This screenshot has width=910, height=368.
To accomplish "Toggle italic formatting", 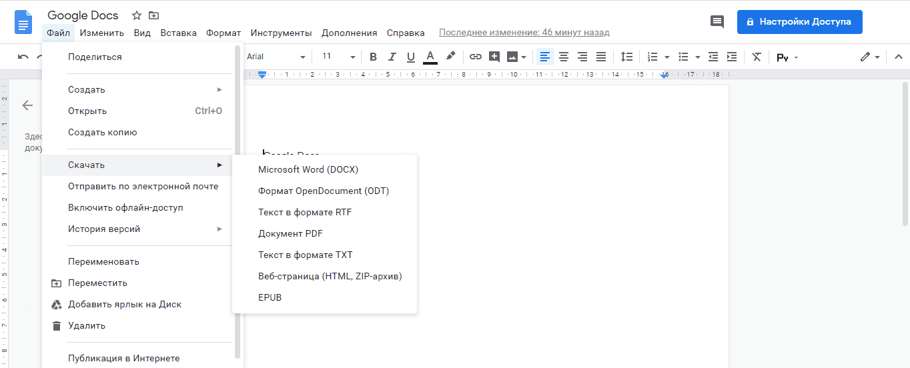I will coord(392,57).
